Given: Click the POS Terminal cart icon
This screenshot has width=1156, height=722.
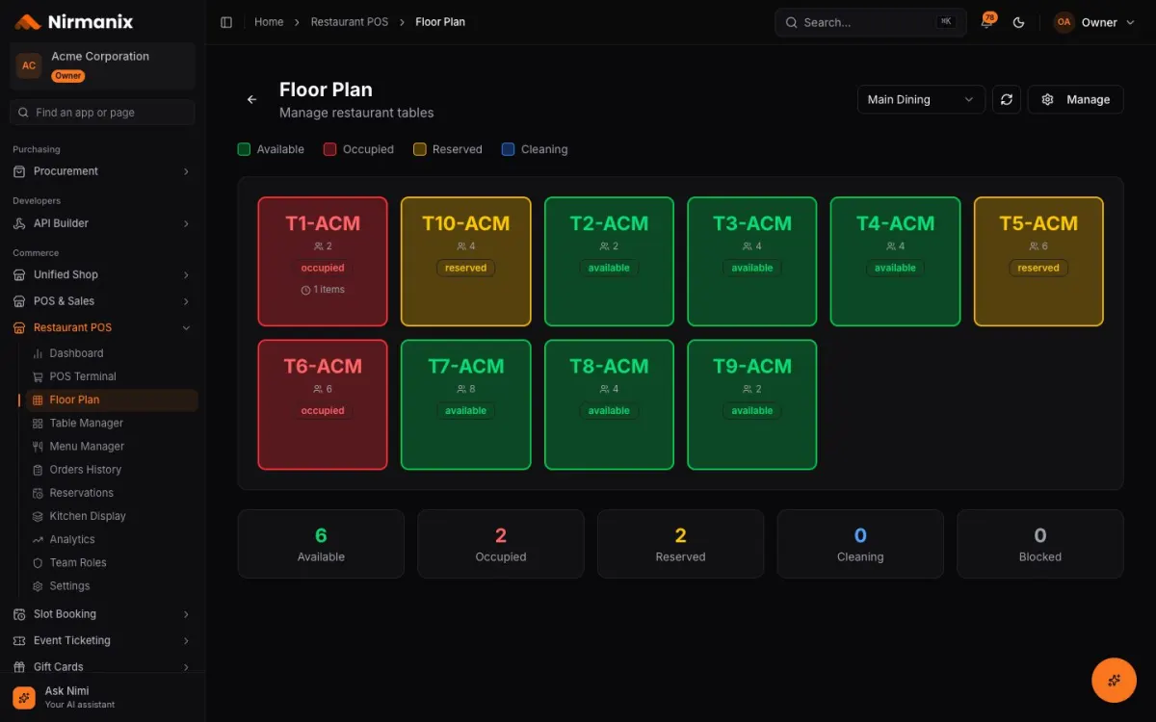Looking at the screenshot, I should [x=39, y=376].
